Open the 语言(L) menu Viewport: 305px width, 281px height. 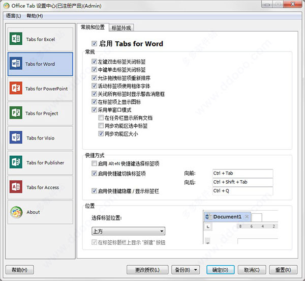pyautogui.click(x=13, y=16)
